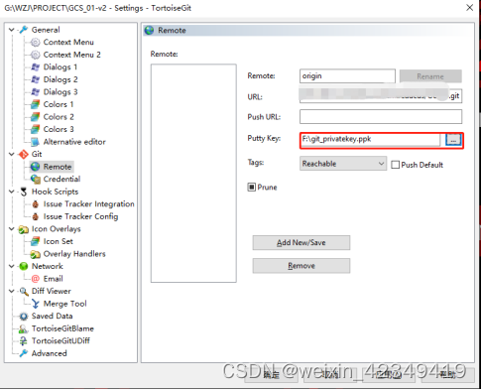This screenshot has width=481, height=390.
Task: Toggle the Prune checkbox
Action: pos(252,188)
